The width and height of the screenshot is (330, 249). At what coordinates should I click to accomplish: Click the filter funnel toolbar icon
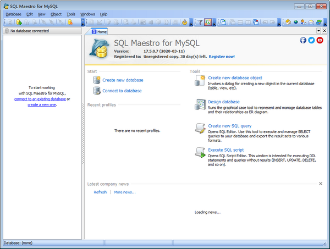tap(199, 22)
